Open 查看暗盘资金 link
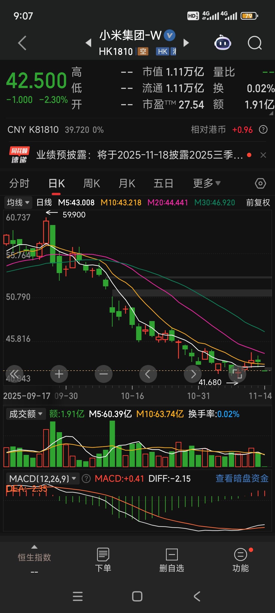Viewport: 275px width, 613px height. (x=242, y=478)
